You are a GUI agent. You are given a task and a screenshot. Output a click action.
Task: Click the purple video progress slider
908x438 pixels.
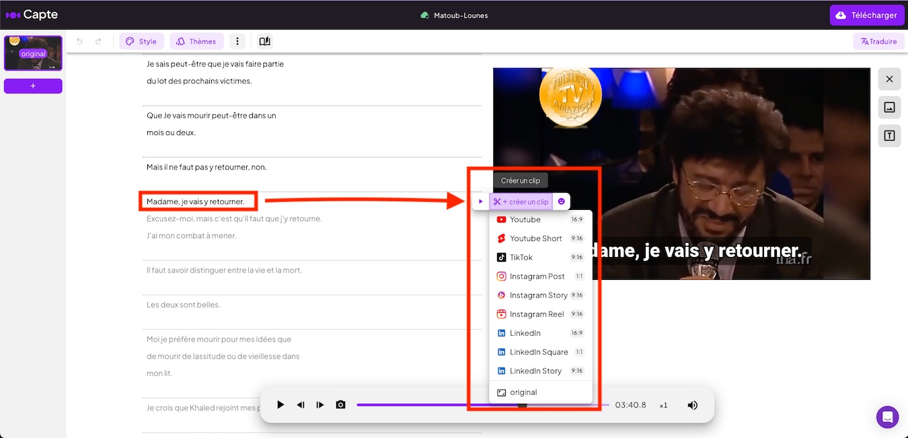tap(437, 405)
